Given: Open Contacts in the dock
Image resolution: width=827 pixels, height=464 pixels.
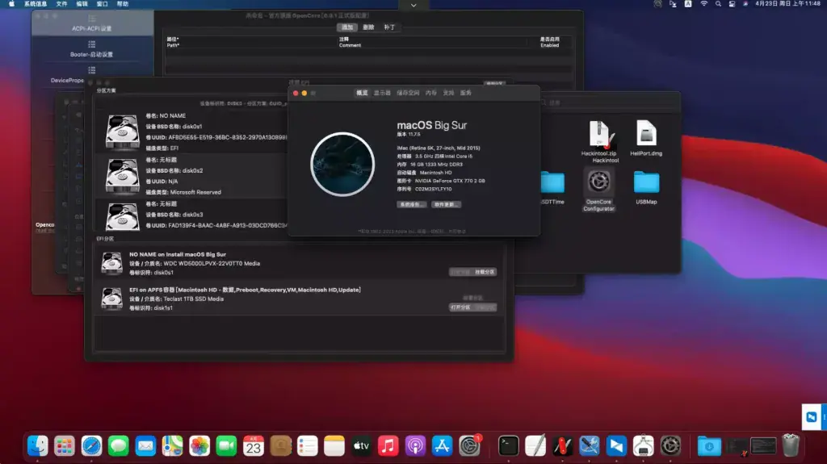Looking at the screenshot, I should point(280,446).
